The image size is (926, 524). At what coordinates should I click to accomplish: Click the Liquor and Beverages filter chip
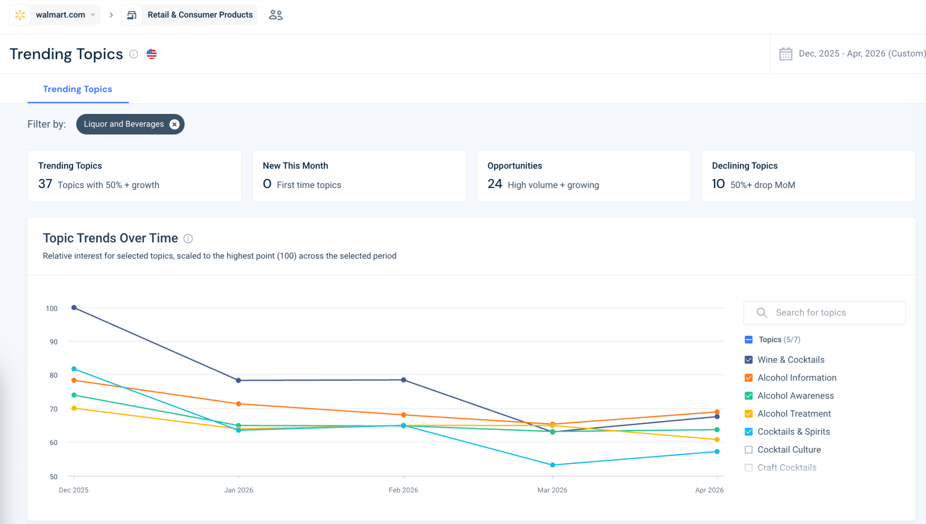click(130, 124)
